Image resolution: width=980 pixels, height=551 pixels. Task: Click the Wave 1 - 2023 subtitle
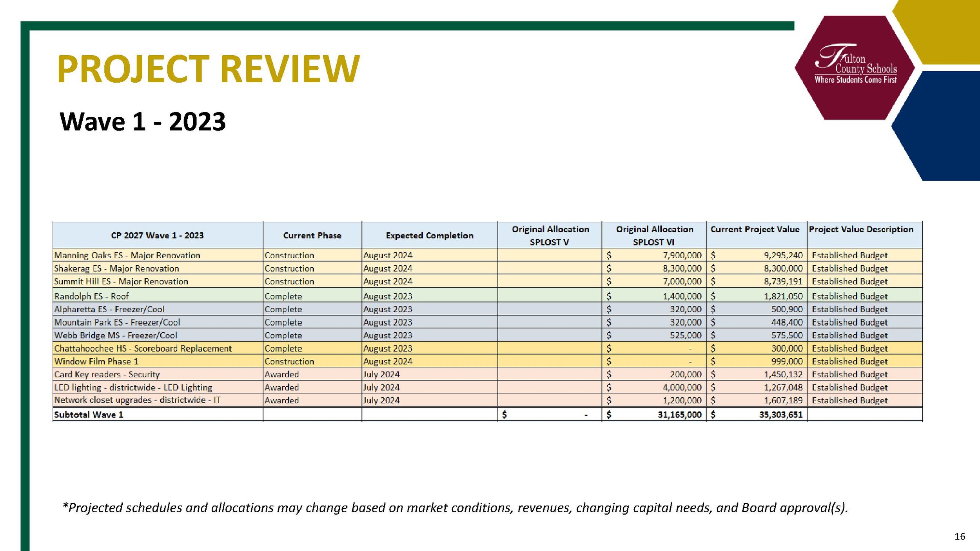(143, 121)
